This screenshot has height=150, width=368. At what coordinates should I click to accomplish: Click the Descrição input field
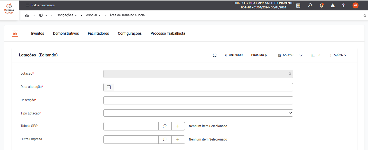(x=198, y=100)
